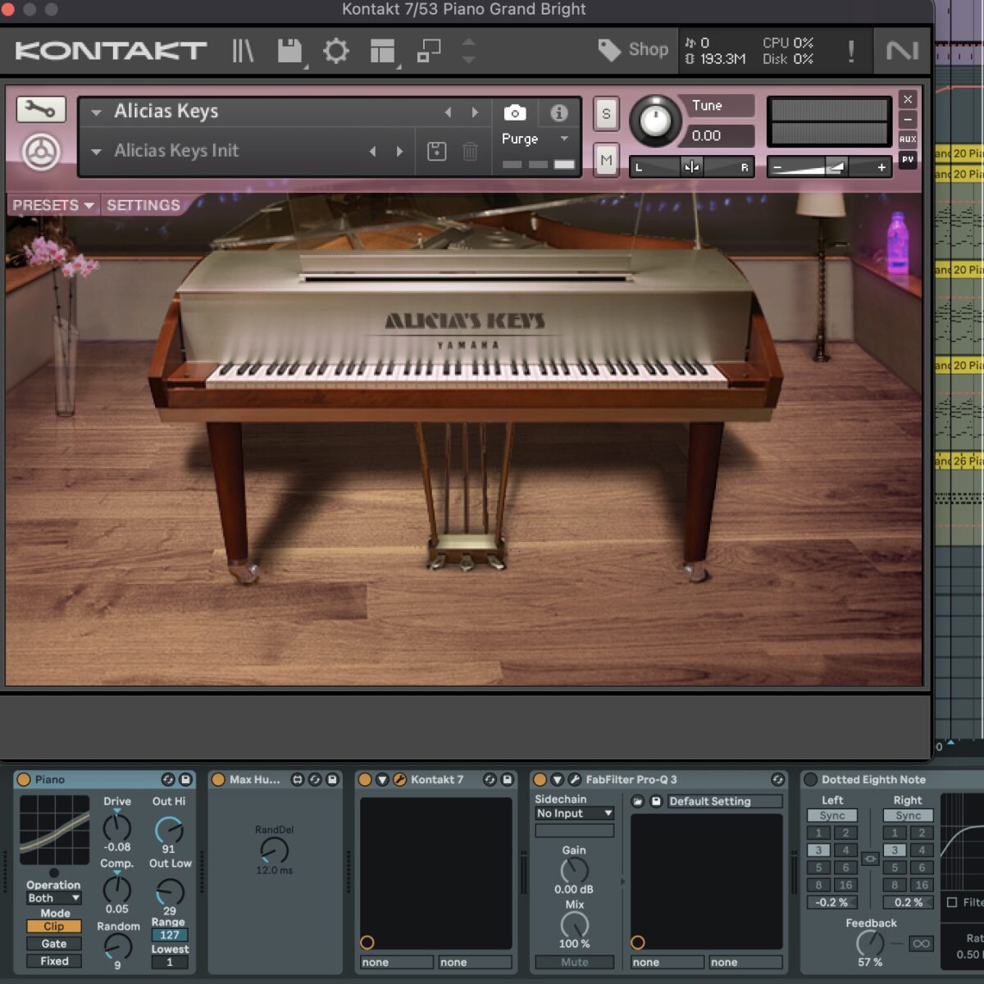Click the trash delete snapshot icon
Screen dimensions: 984x984
tap(470, 151)
